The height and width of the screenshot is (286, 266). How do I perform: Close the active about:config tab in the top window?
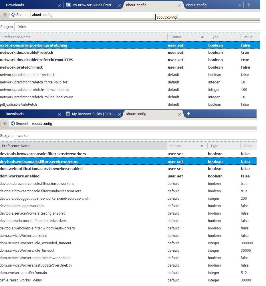pyautogui.click(x=180, y=5)
